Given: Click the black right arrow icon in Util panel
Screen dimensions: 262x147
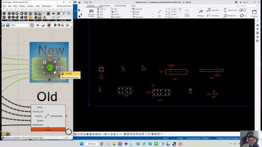Looking at the screenshot, I should click(54, 13).
